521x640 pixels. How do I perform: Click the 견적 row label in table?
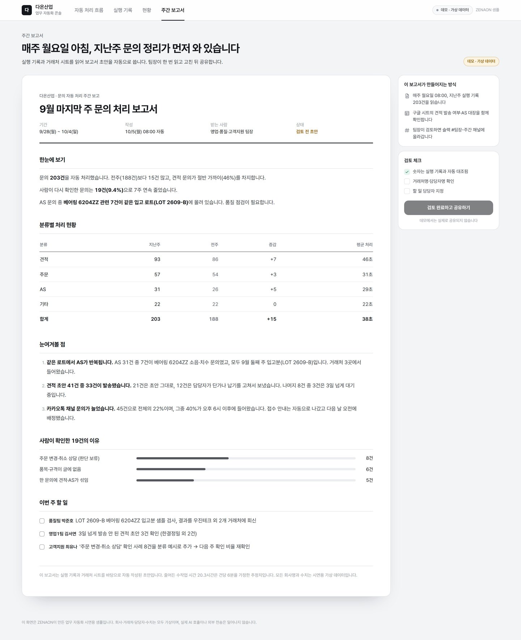click(44, 260)
